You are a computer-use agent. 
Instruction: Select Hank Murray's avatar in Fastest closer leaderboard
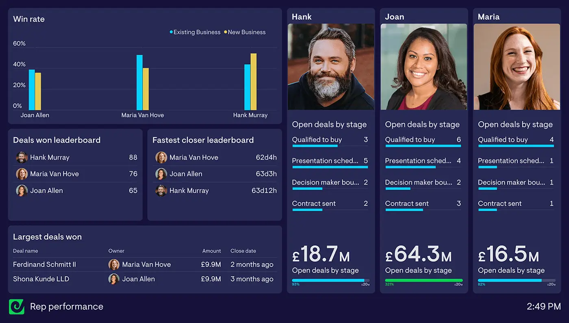(x=161, y=191)
